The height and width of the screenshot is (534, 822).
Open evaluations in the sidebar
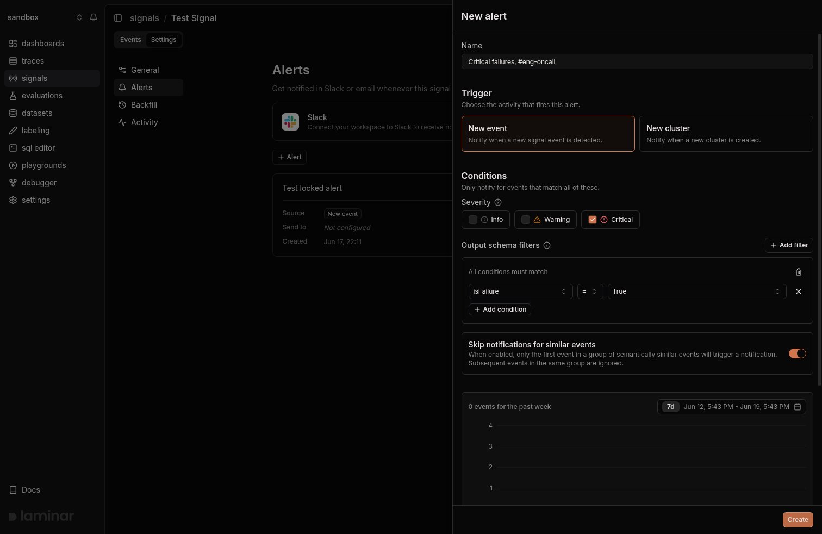coord(52,96)
